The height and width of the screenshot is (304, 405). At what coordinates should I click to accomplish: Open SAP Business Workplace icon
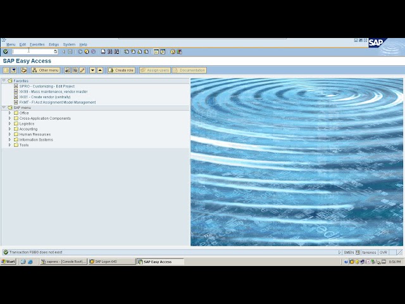pyautogui.click(x=24, y=70)
